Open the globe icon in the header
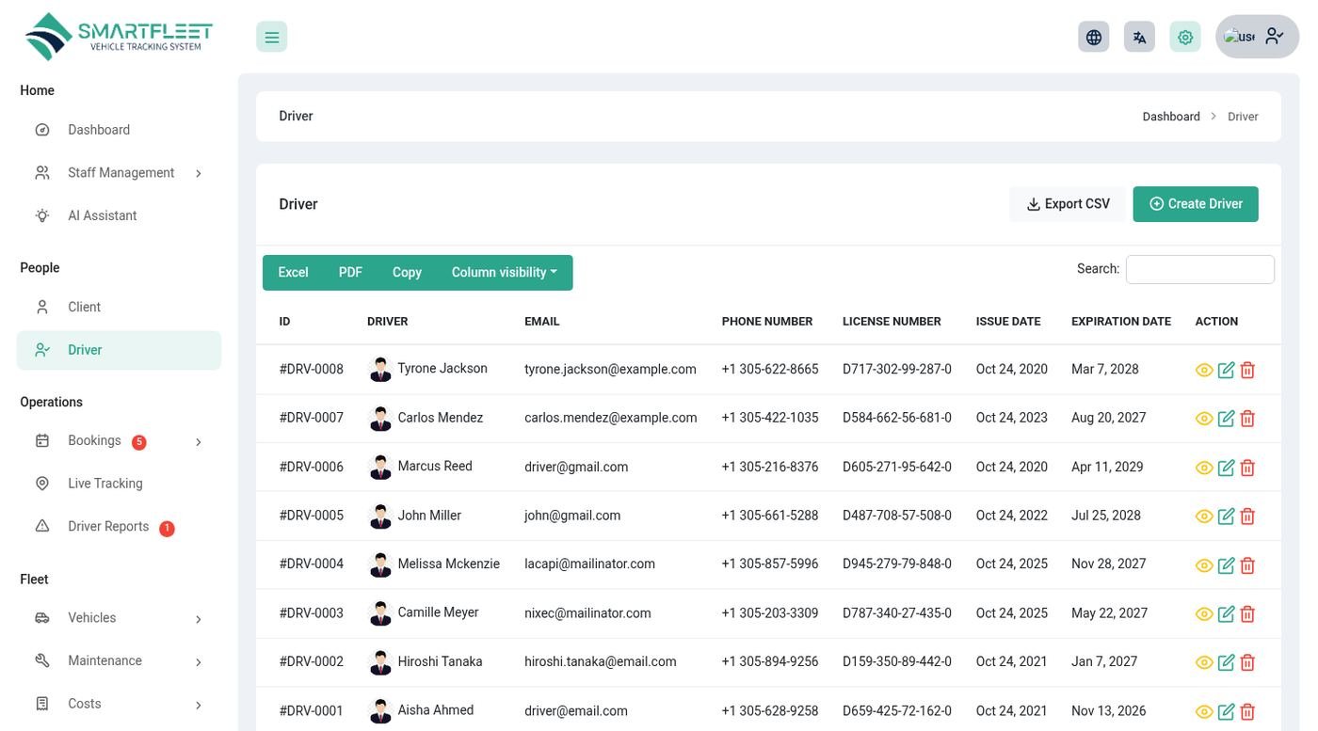Image resolution: width=1318 pixels, height=731 pixels. [x=1093, y=37]
